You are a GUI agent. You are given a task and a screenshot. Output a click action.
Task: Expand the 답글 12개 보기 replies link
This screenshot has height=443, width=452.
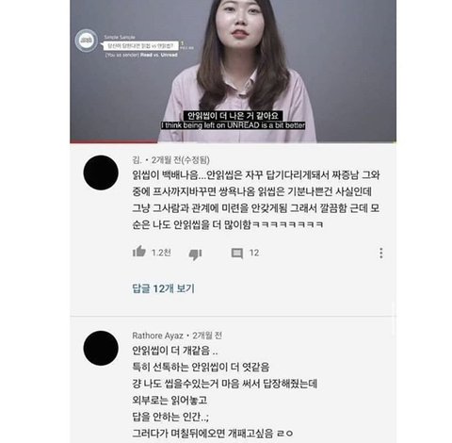(x=163, y=288)
